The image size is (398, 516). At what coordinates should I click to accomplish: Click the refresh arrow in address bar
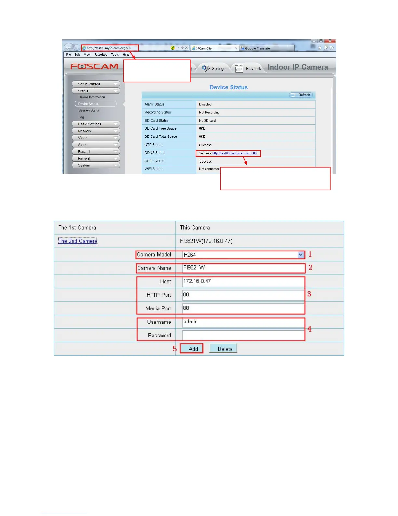182,48
